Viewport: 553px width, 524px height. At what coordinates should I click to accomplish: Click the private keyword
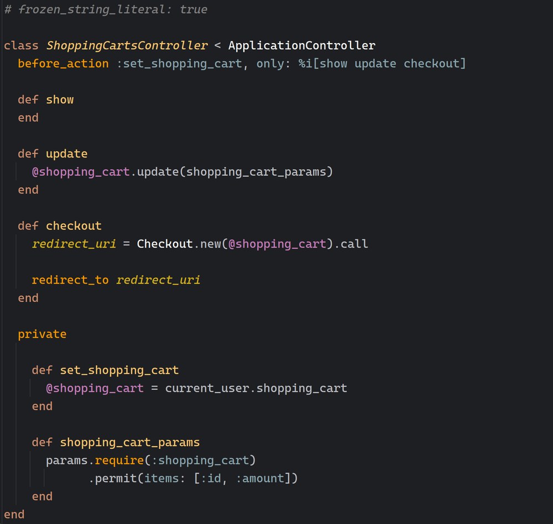42,334
